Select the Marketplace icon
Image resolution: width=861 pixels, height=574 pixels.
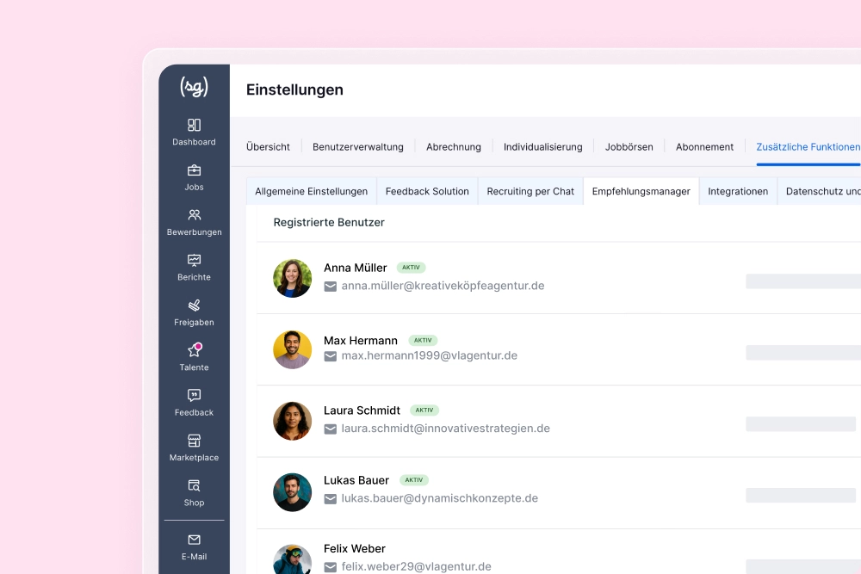click(194, 446)
